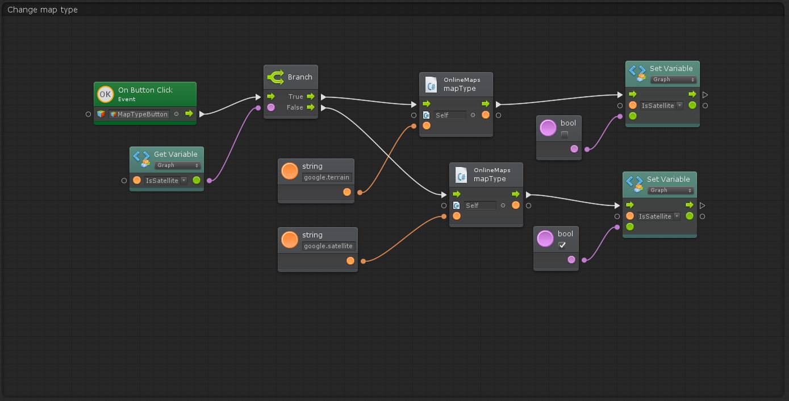Click the upper Set Variable green output port
The width and height of the screenshot is (789, 401).
coord(692,105)
